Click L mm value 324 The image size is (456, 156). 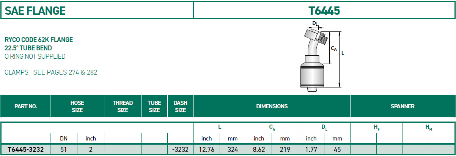point(233,150)
